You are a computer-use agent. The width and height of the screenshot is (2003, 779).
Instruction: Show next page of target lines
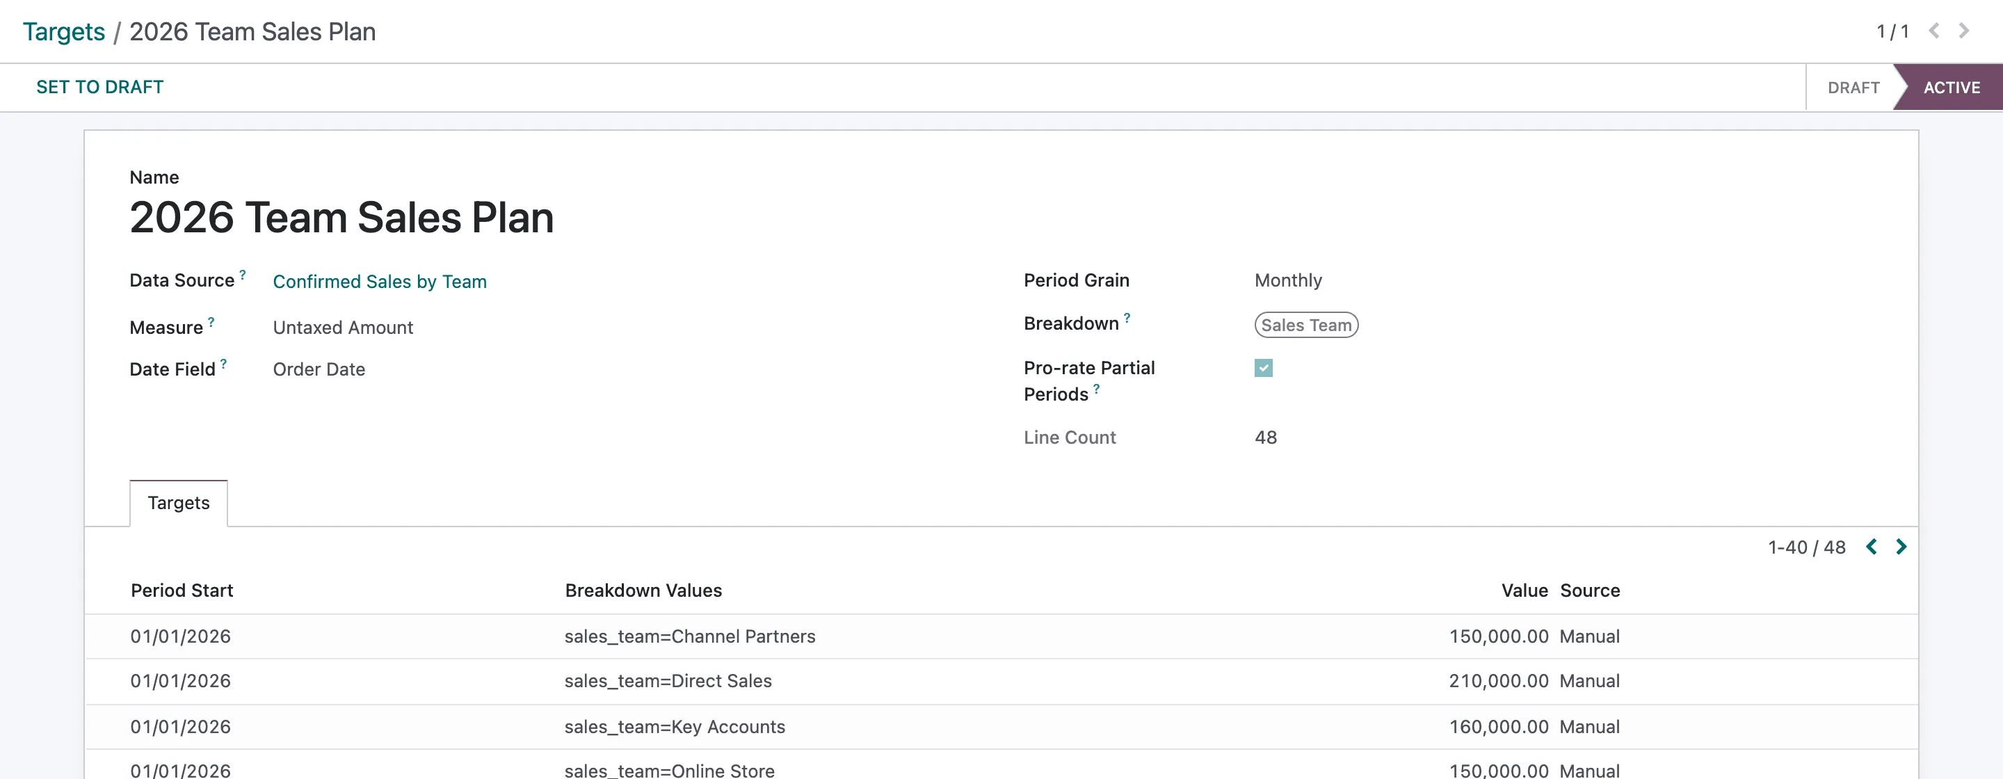[1901, 547]
